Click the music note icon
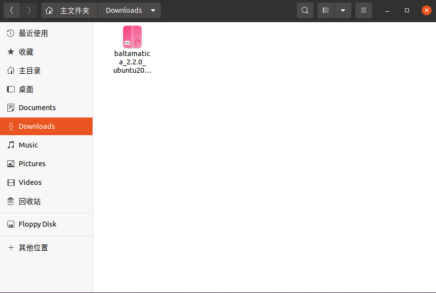The height and width of the screenshot is (293, 436). [x=10, y=145]
